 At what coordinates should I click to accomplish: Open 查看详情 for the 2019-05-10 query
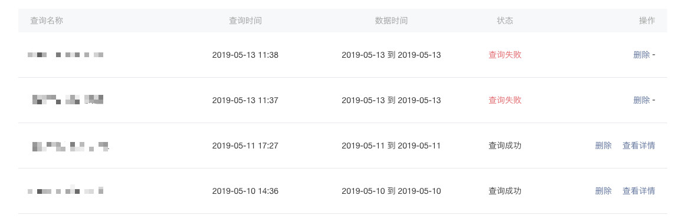click(639, 191)
